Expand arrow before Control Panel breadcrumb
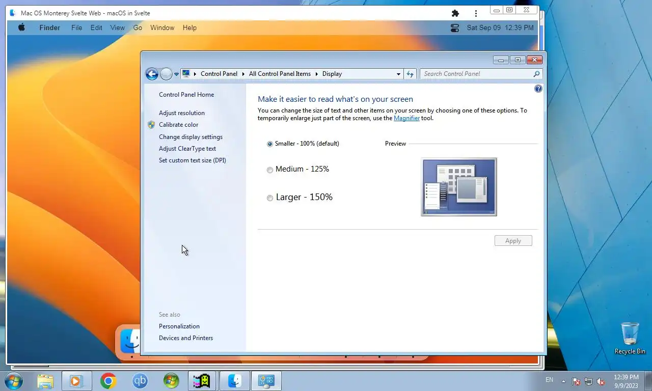This screenshot has height=391, width=652. pos(195,74)
